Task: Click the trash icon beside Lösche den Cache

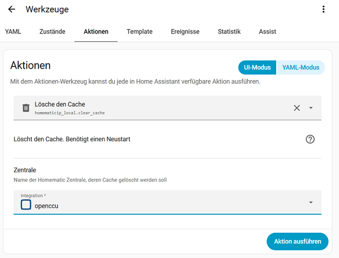Action: point(26,108)
